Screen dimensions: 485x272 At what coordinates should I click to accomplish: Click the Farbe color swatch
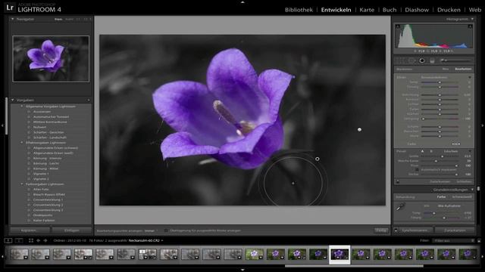[456, 144]
